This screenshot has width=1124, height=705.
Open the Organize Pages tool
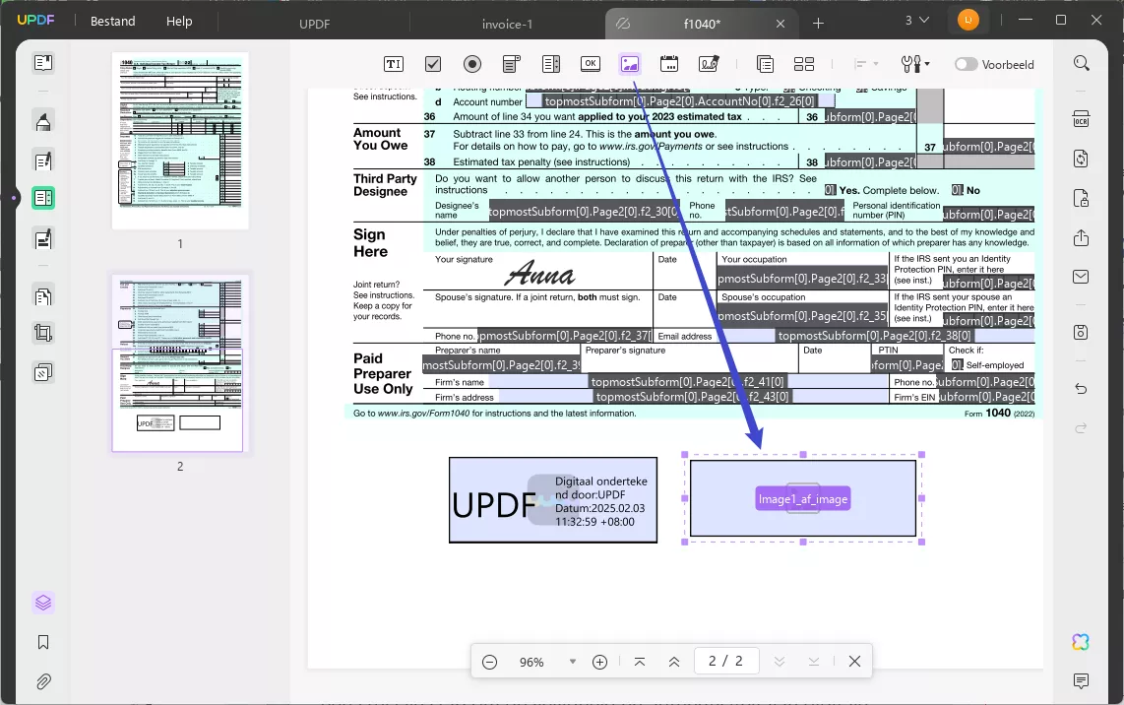tap(43, 295)
